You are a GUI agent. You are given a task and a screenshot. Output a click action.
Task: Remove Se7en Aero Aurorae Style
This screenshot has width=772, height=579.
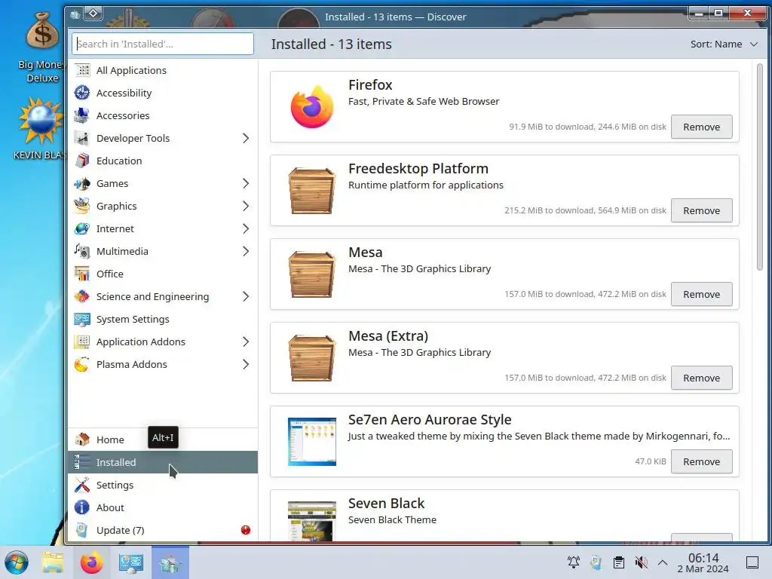click(702, 462)
